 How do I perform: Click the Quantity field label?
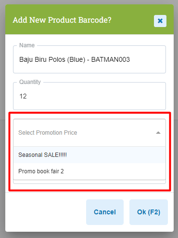pyautogui.click(x=30, y=82)
